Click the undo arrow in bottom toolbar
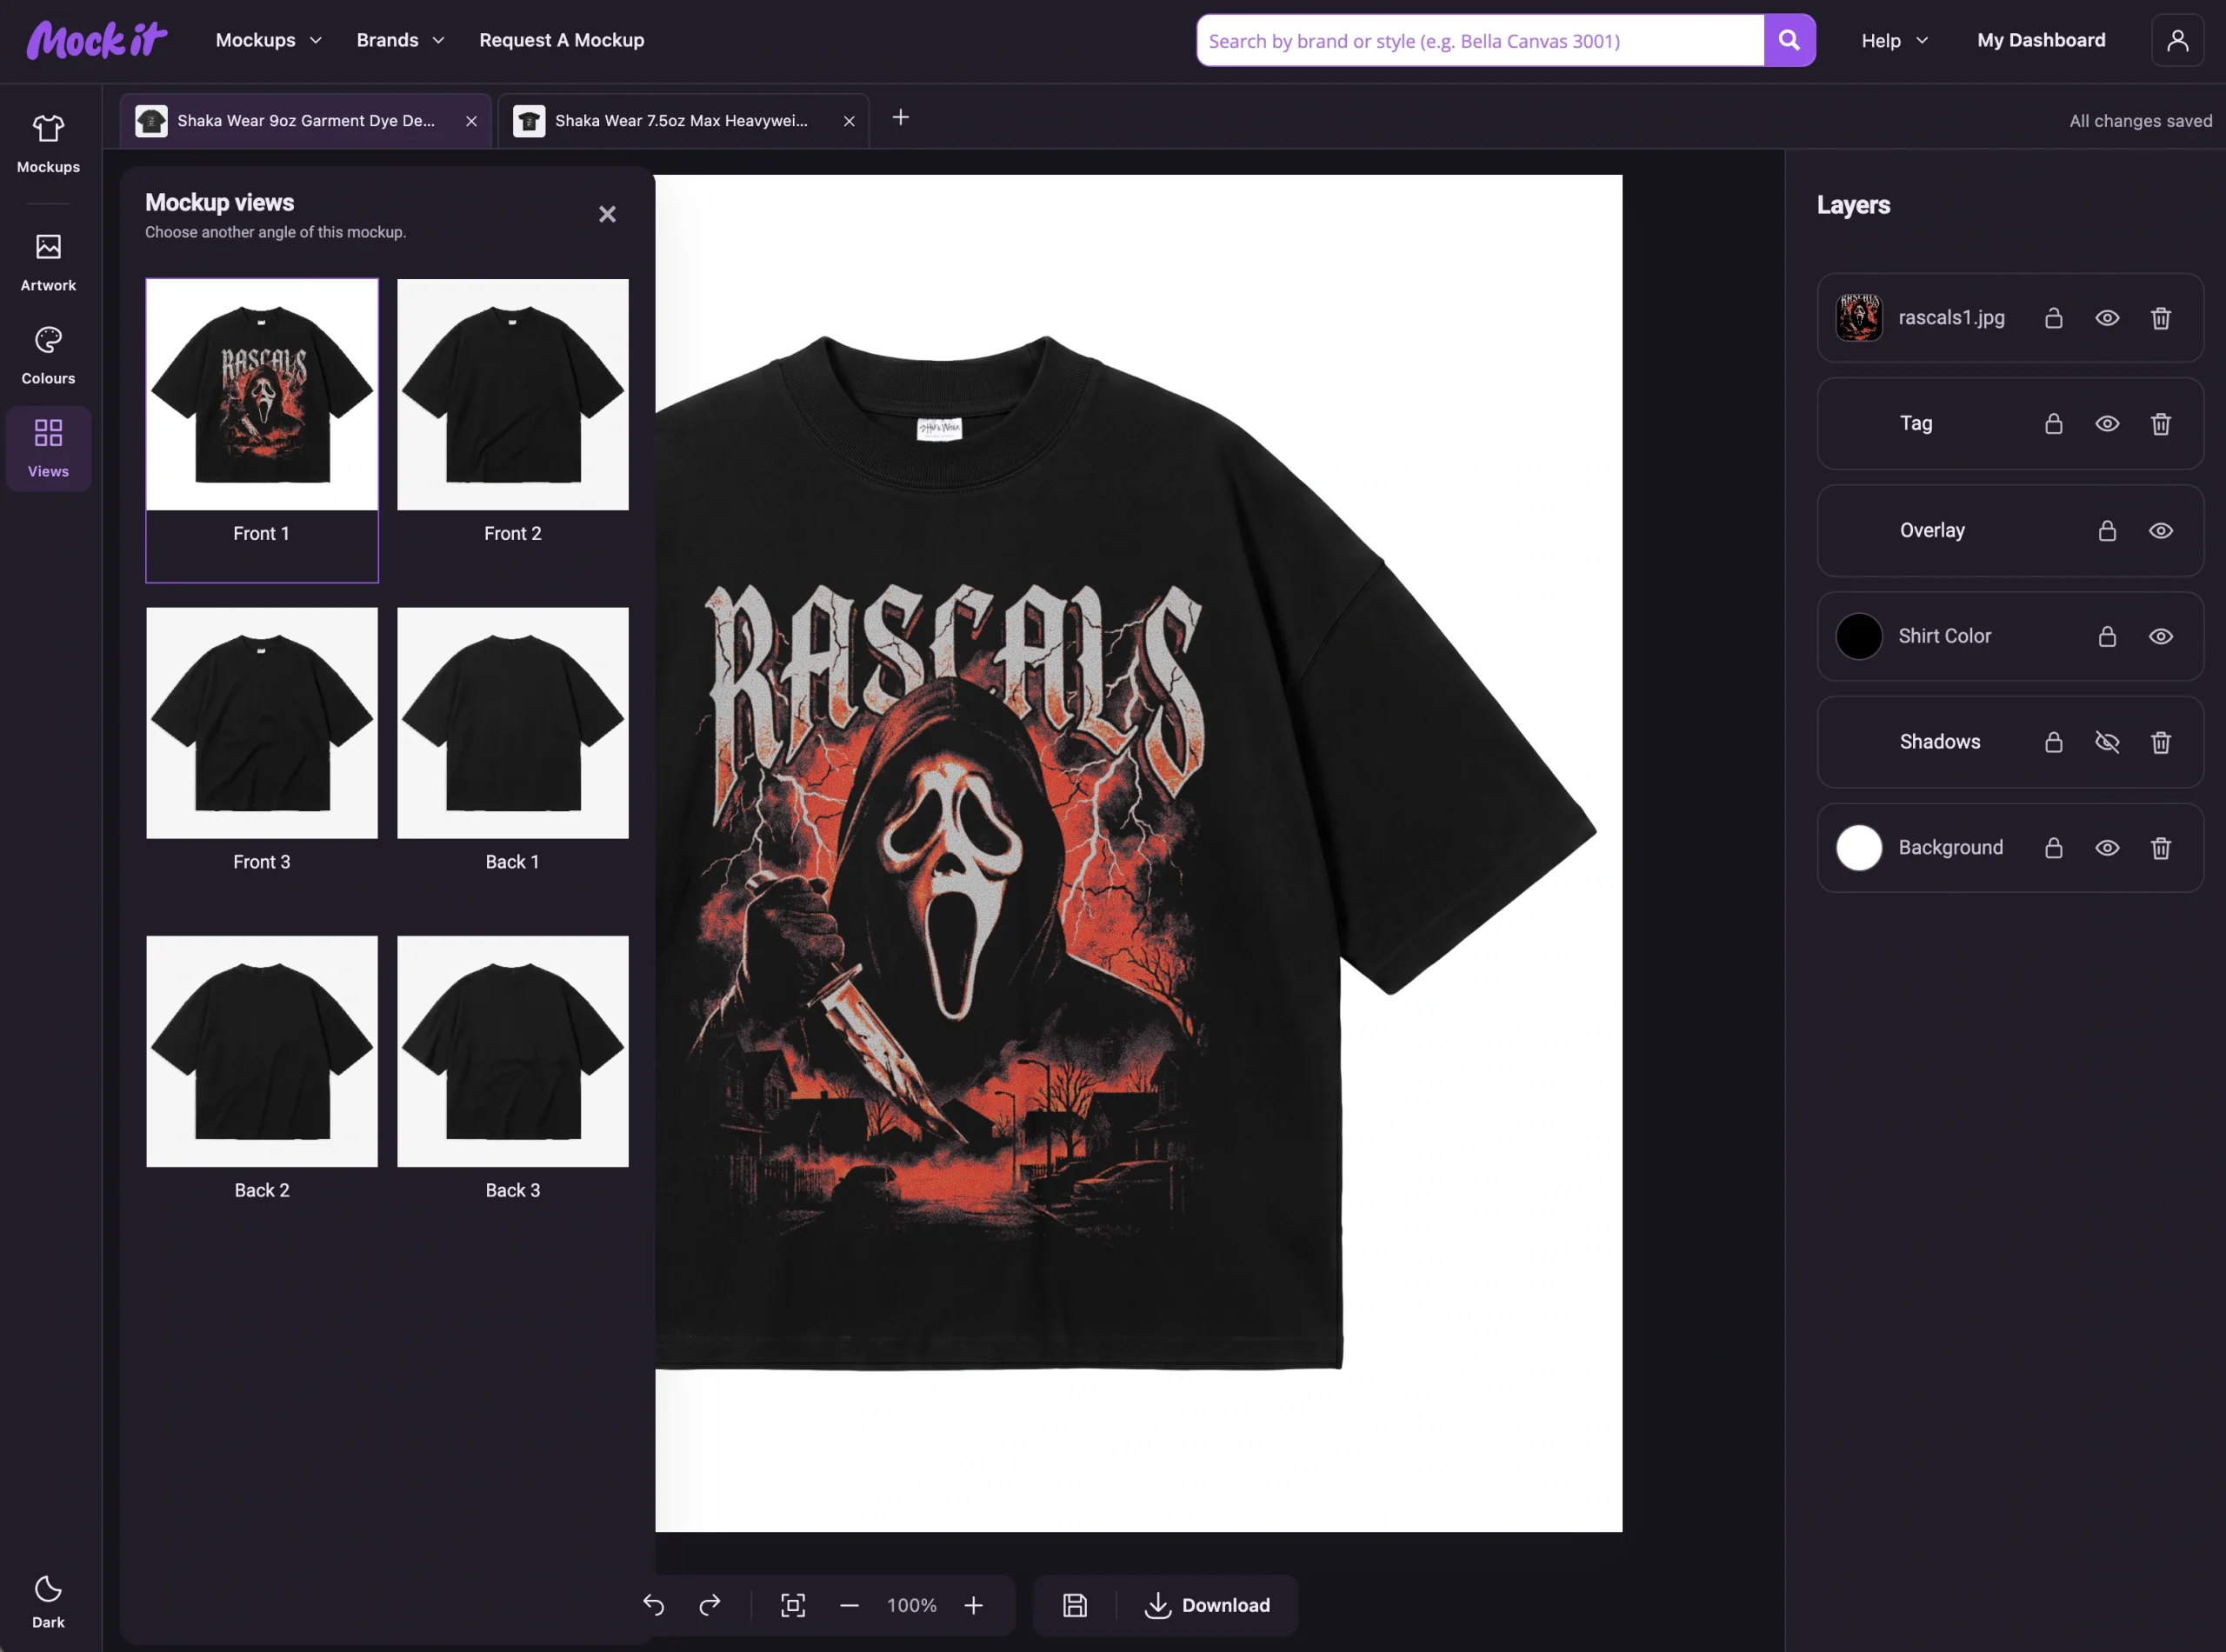 pos(654,1605)
